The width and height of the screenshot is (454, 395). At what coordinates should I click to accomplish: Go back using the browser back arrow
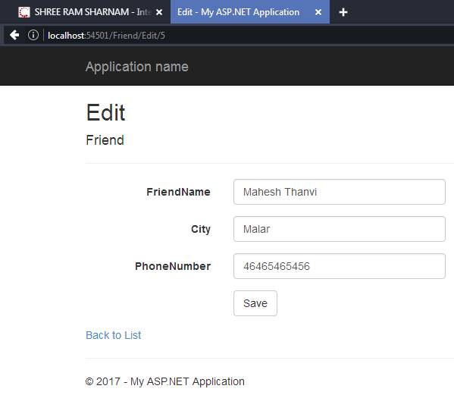click(14, 35)
